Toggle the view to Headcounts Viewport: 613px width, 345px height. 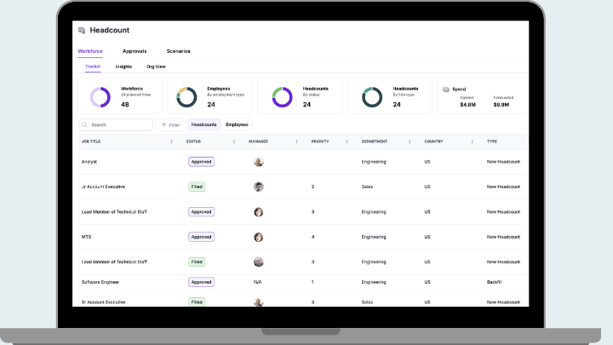coord(203,125)
